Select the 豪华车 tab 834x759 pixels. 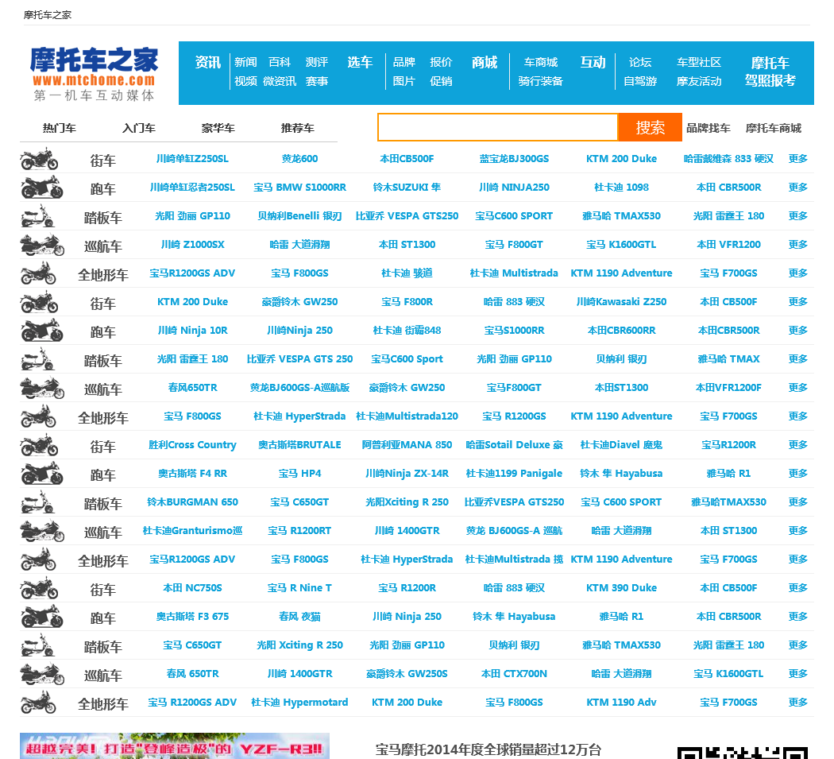click(x=218, y=128)
